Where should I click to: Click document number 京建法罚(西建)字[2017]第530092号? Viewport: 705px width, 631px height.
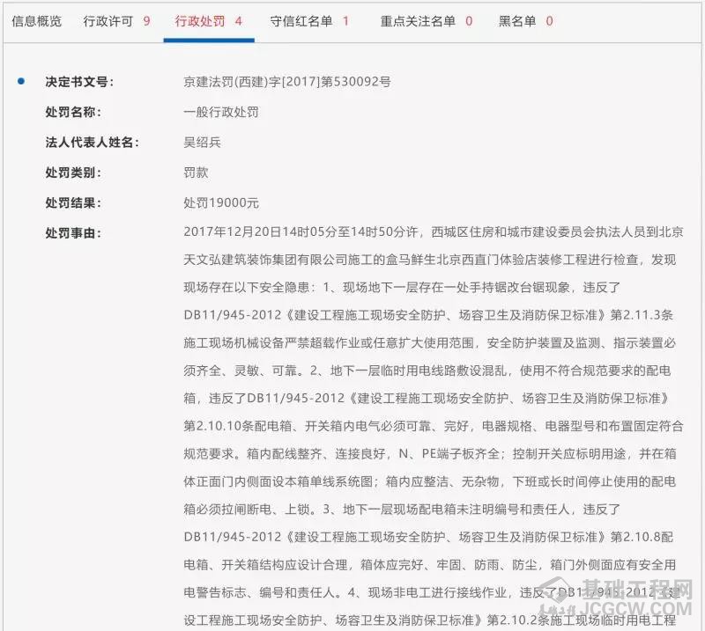tap(287, 82)
